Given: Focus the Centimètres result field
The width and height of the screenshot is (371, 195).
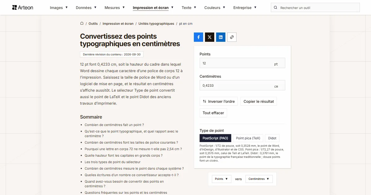Looking at the screenshot, I should [x=242, y=85].
